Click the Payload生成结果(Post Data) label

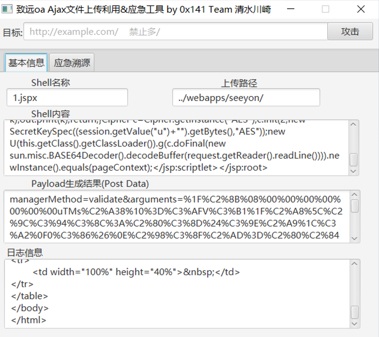90,184
